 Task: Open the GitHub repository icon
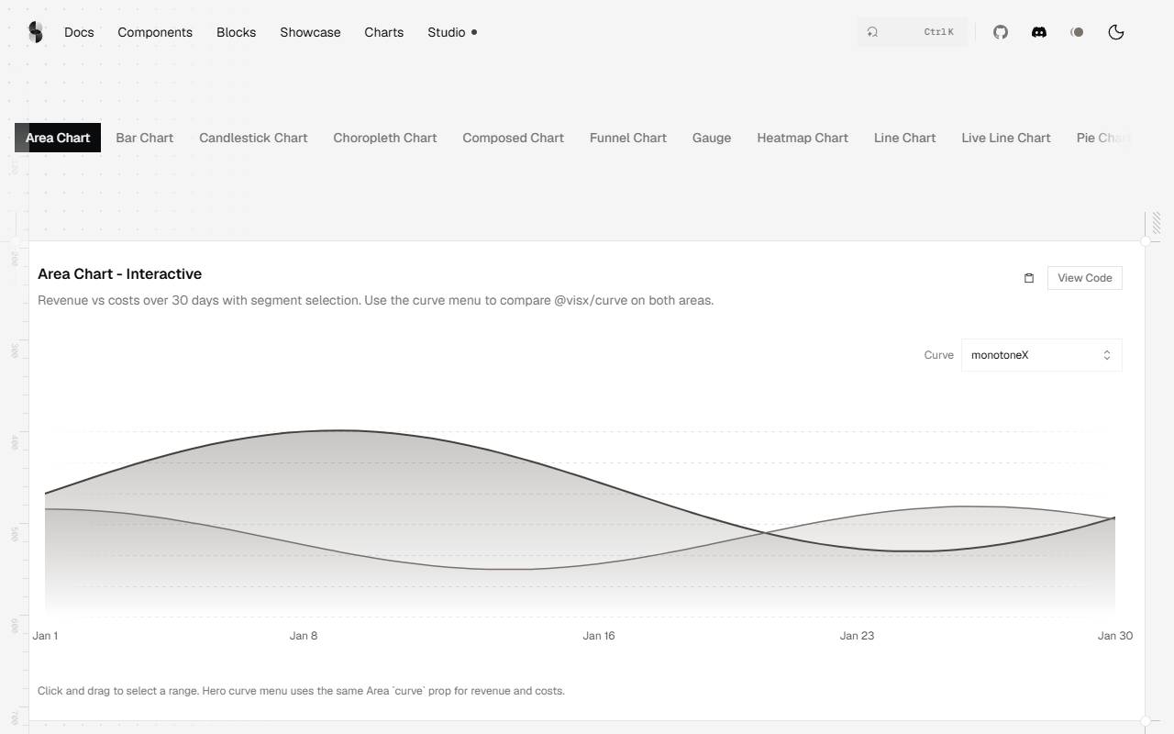pyautogui.click(x=1001, y=32)
